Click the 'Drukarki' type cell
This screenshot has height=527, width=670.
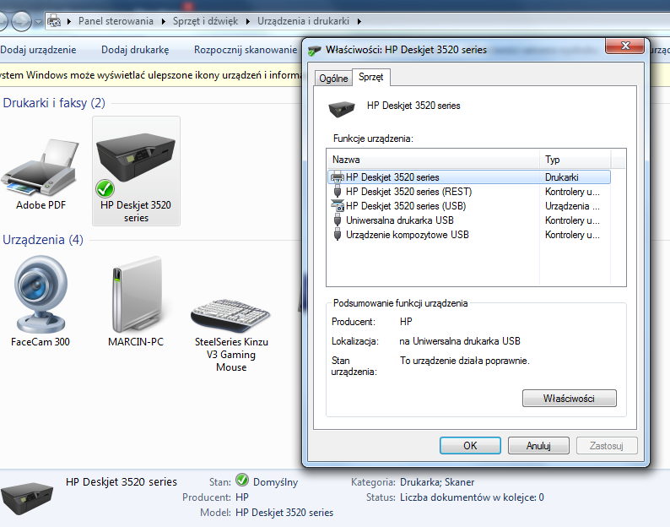pyautogui.click(x=561, y=177)
